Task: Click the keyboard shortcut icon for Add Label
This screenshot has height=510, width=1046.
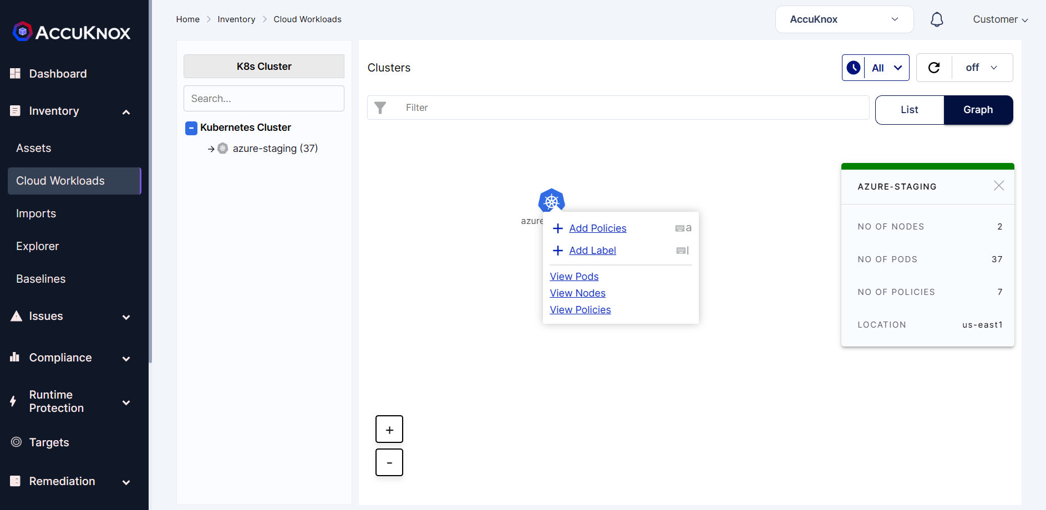Action: point(681,251)
